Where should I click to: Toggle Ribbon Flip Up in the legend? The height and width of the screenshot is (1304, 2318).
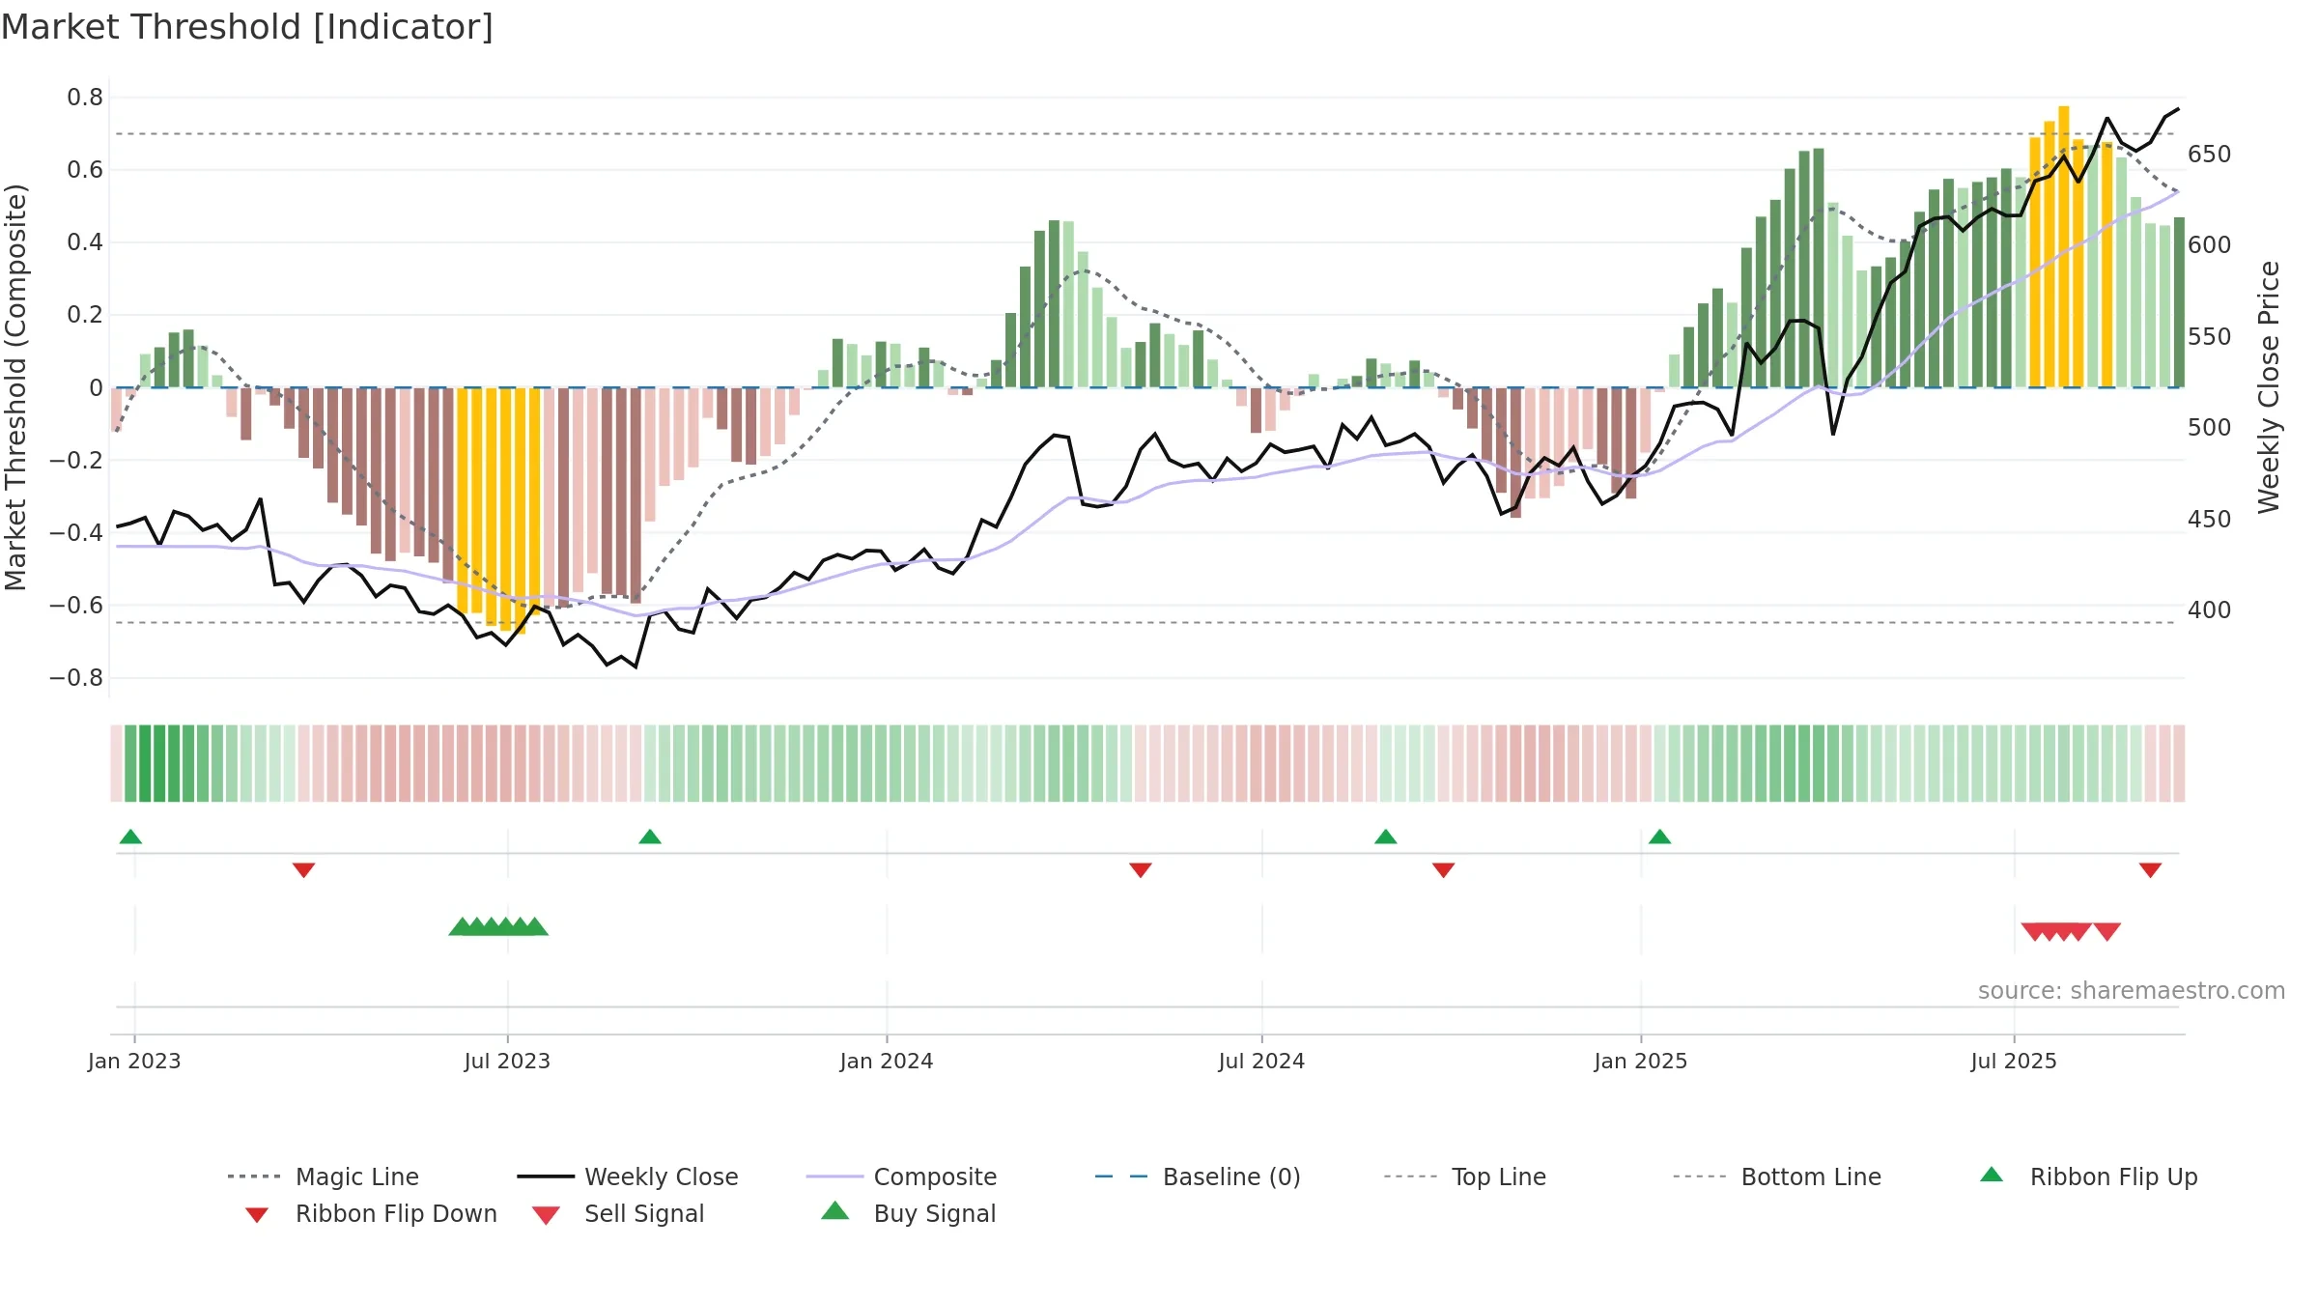click(2088, 1176)
